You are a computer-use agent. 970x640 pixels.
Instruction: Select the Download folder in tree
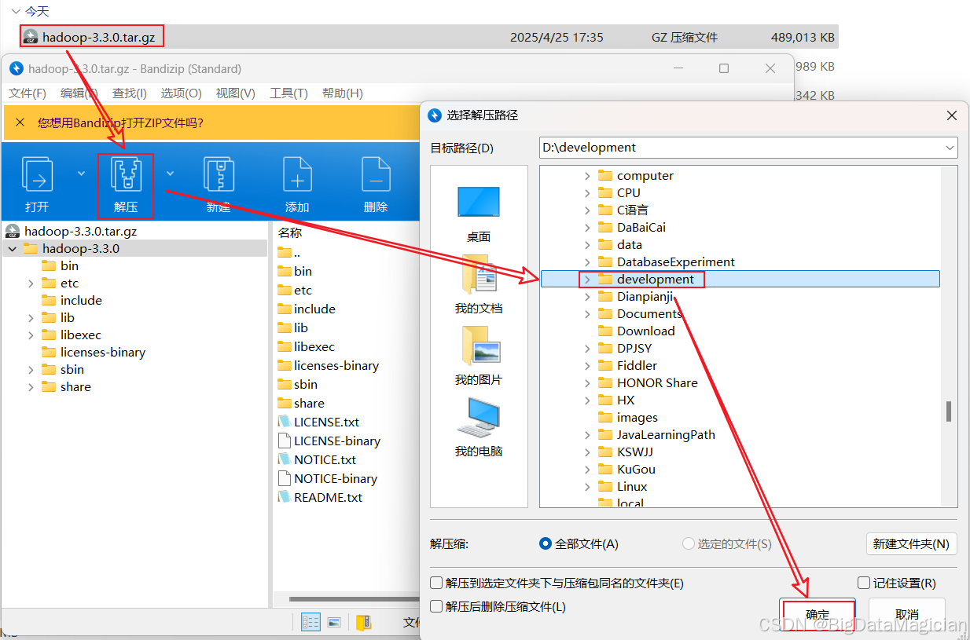645,331
